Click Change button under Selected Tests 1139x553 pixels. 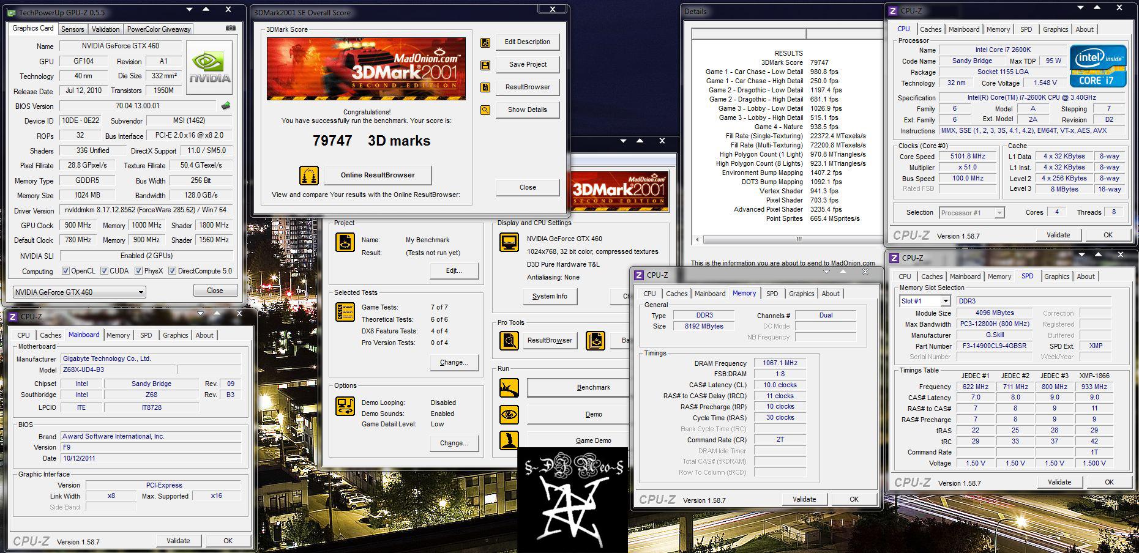tap(454, 363)
